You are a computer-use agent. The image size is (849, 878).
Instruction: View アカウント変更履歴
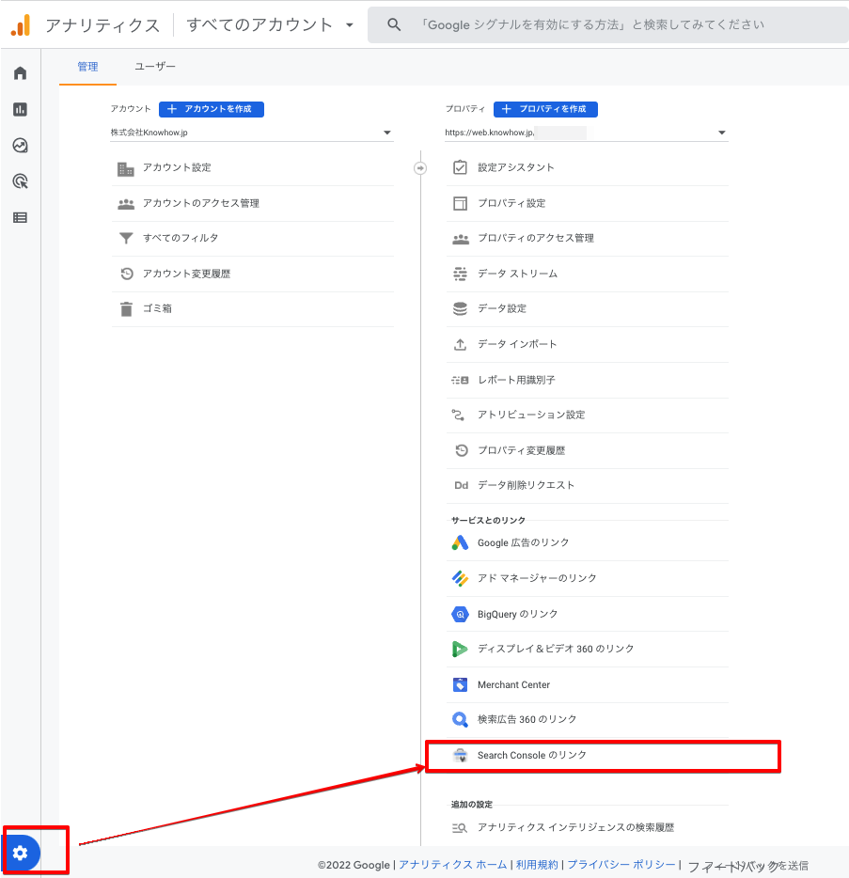[253, 274]
